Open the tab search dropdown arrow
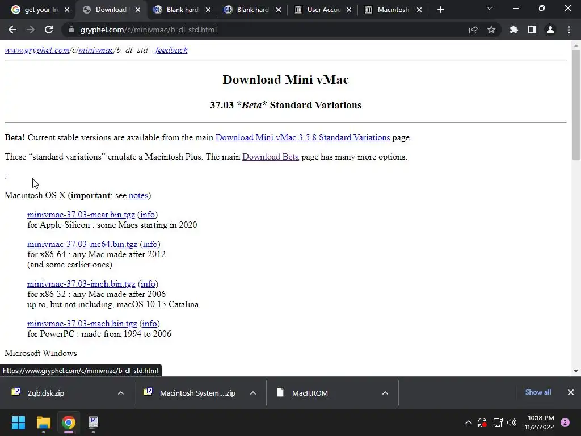The height and width of the screenshot is (436, 581). coord(490,8)
